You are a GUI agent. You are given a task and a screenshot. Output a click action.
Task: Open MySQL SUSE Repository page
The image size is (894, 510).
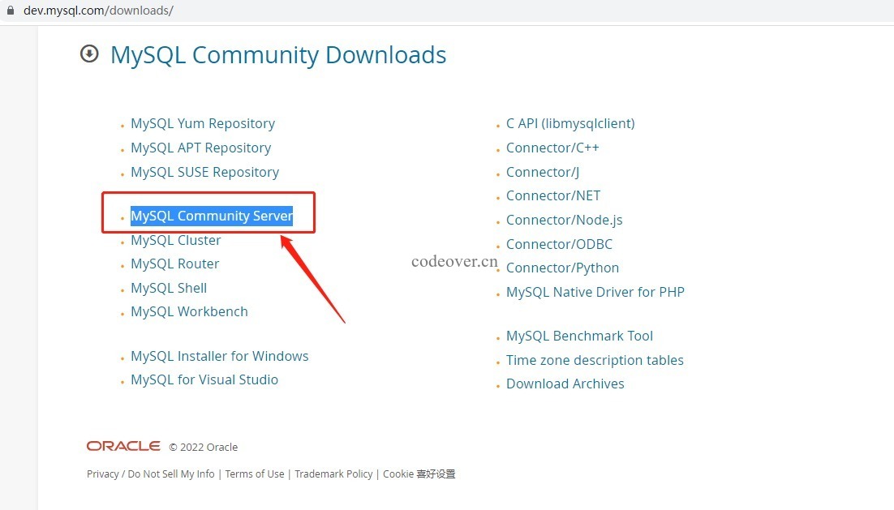click(204, 172)
